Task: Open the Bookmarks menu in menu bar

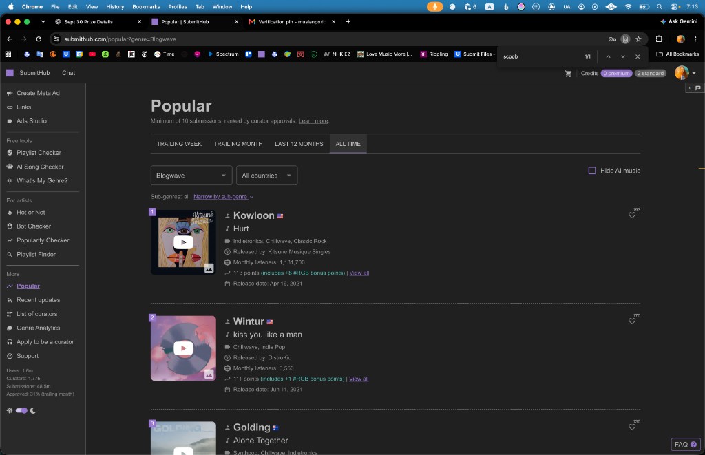Action: (x=146, y=7)
